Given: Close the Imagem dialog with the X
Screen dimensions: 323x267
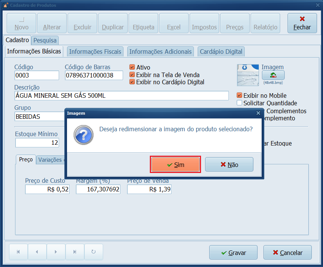Looking at the screenshot, I should (x=258, y=113).
